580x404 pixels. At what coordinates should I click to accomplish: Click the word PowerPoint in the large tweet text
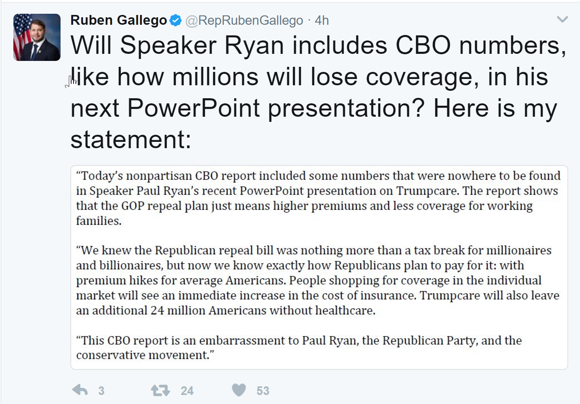193,108
